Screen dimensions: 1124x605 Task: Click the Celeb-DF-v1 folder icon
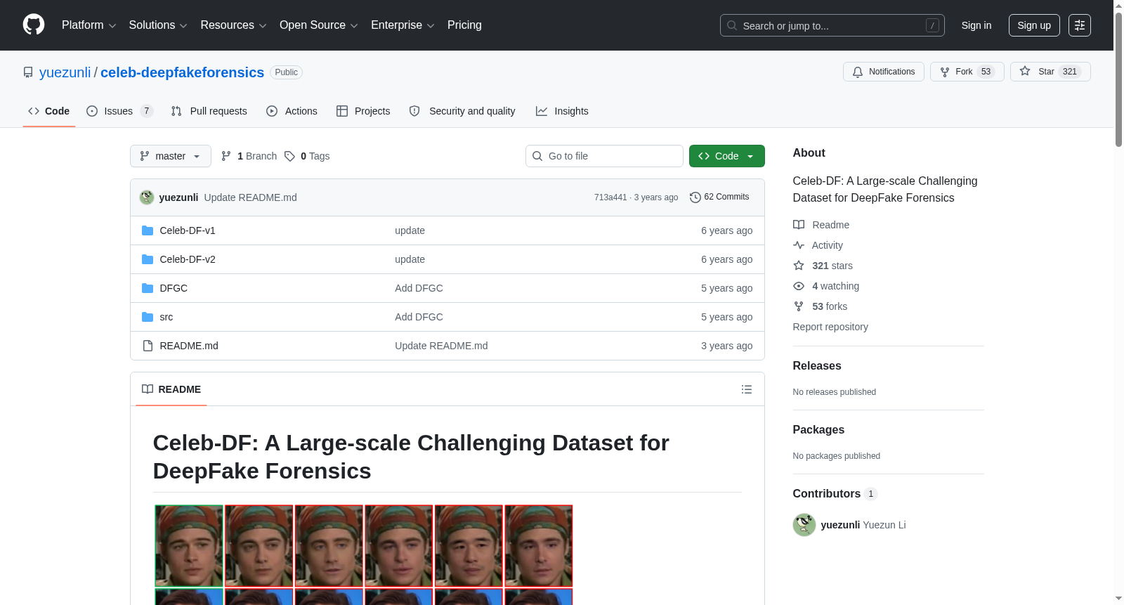pos(148,230)
